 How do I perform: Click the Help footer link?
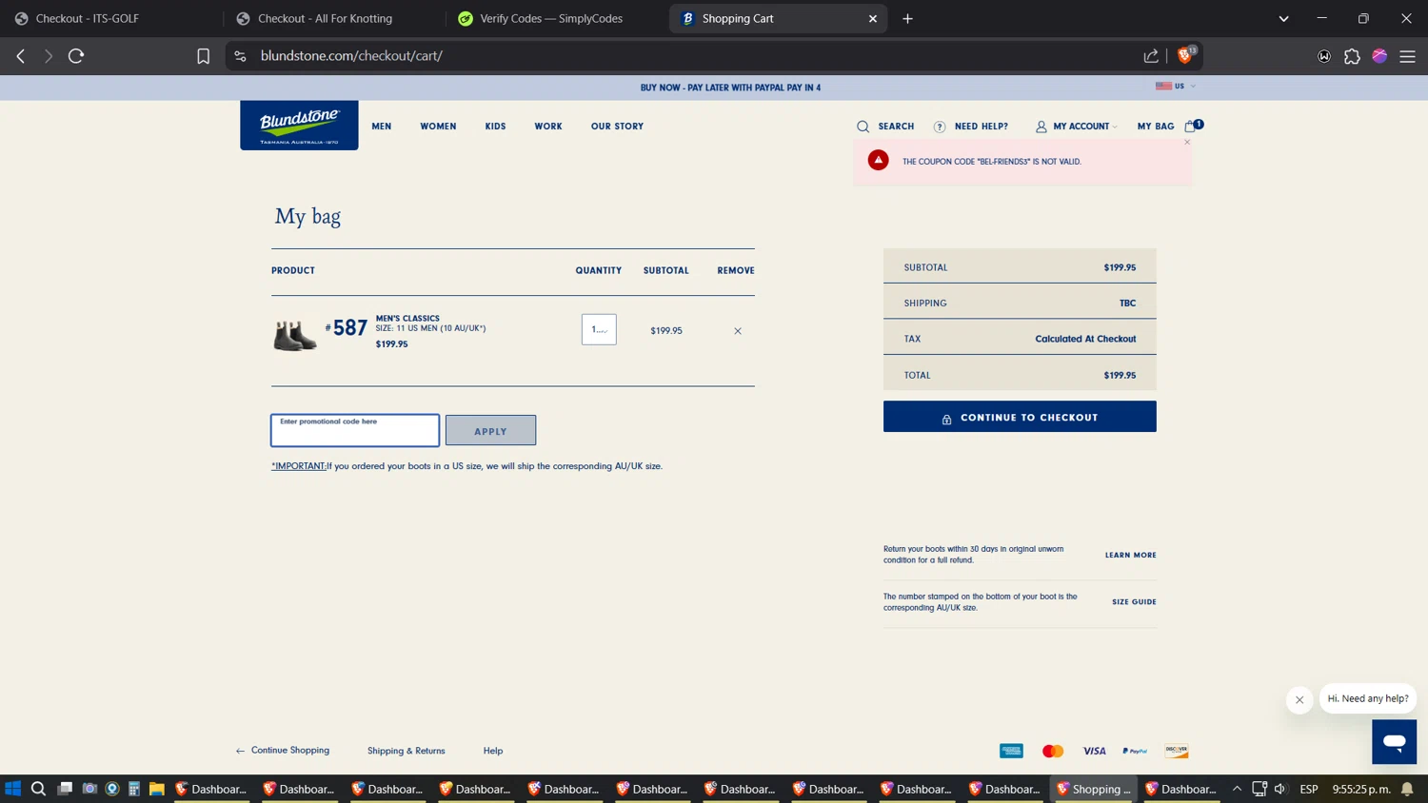tap(493, 751)
